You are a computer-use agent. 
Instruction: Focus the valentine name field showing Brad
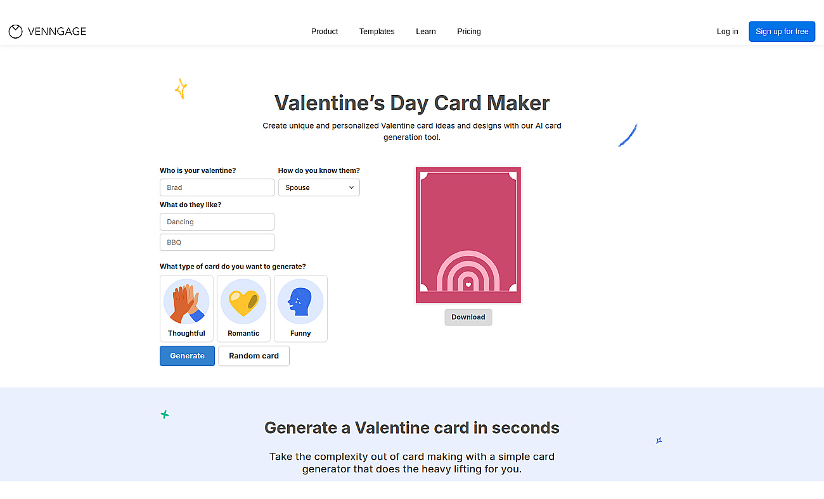217,187
